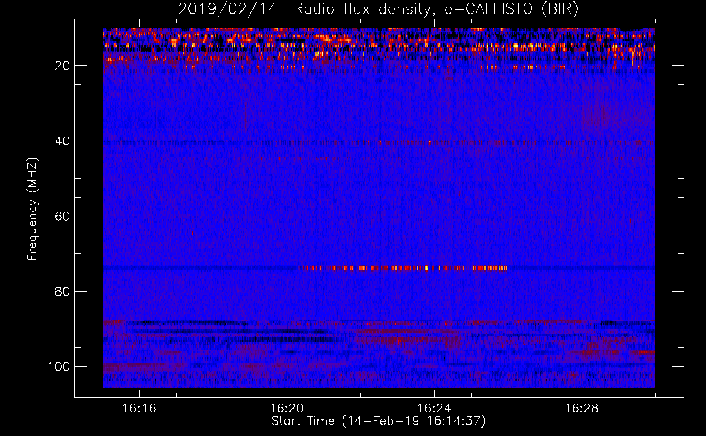Click the 16:28 time tick label
706x436 pixels.
pos(582,409)
